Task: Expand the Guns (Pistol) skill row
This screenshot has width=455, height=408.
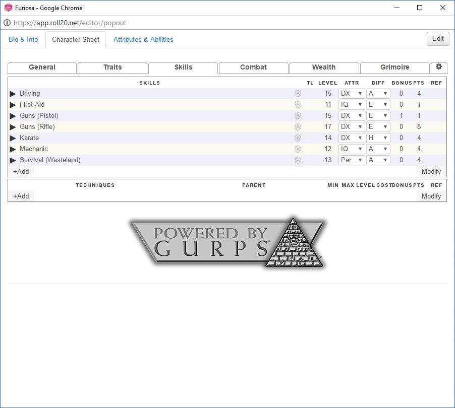Action: [13, 116]
